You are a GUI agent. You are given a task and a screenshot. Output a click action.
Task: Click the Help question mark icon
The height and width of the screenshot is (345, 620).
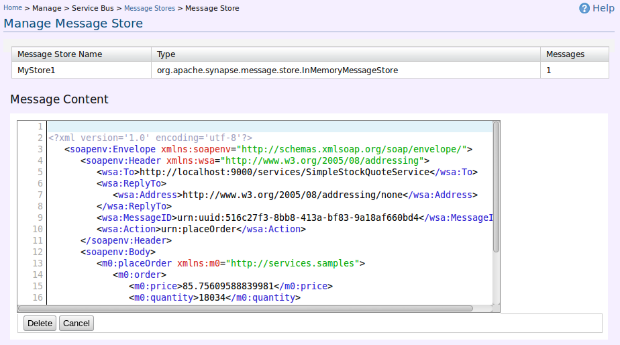click(584, 8)
